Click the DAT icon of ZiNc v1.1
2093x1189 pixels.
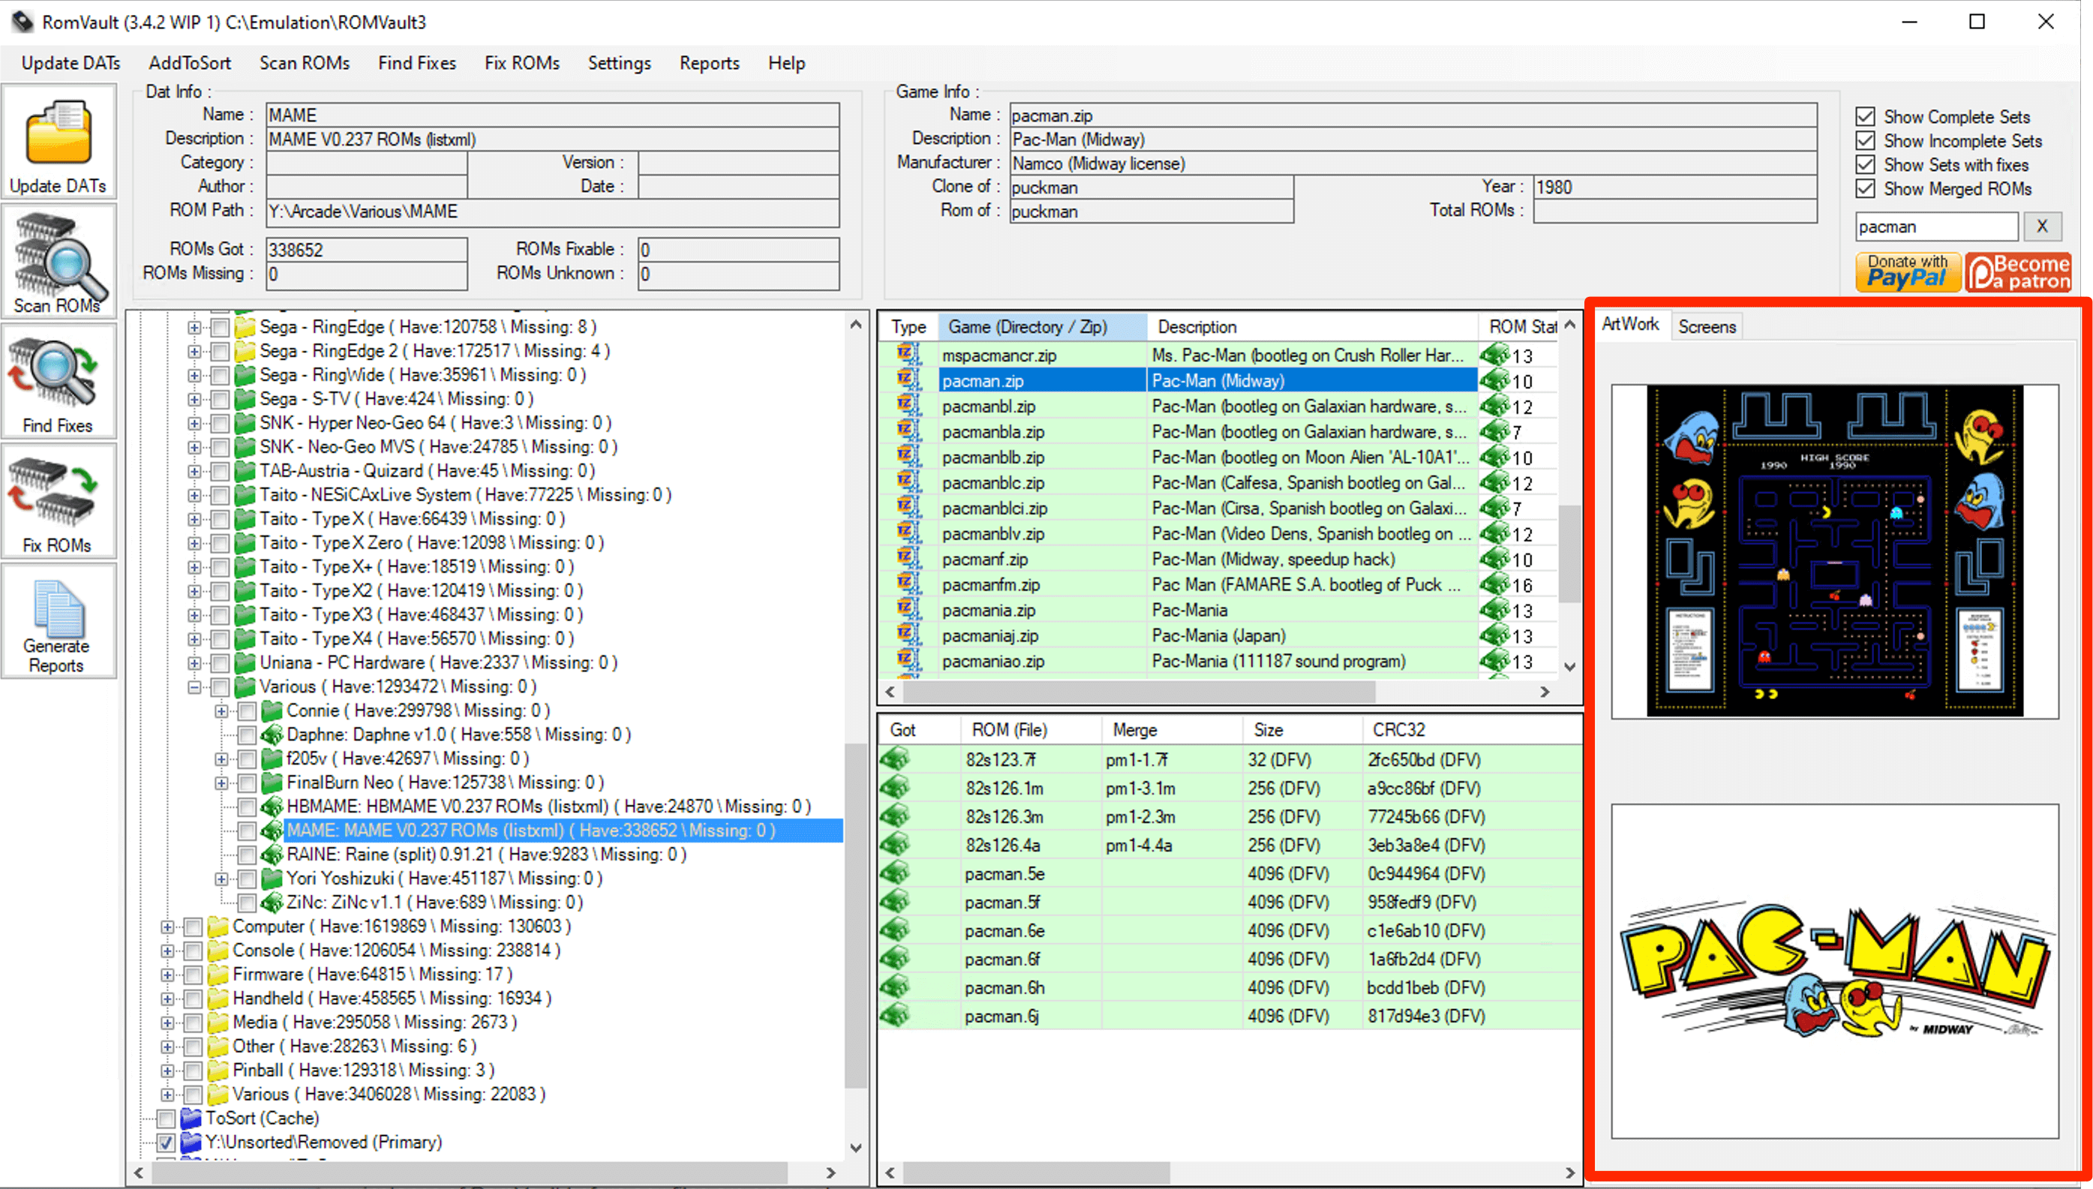point(272,903)
